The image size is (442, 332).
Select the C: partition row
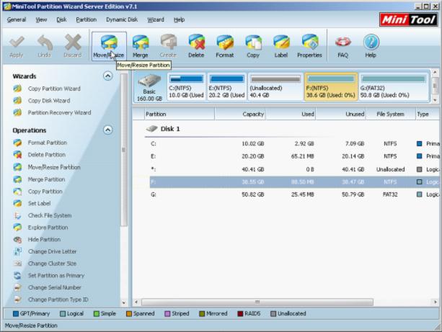(x=294, y=143)
